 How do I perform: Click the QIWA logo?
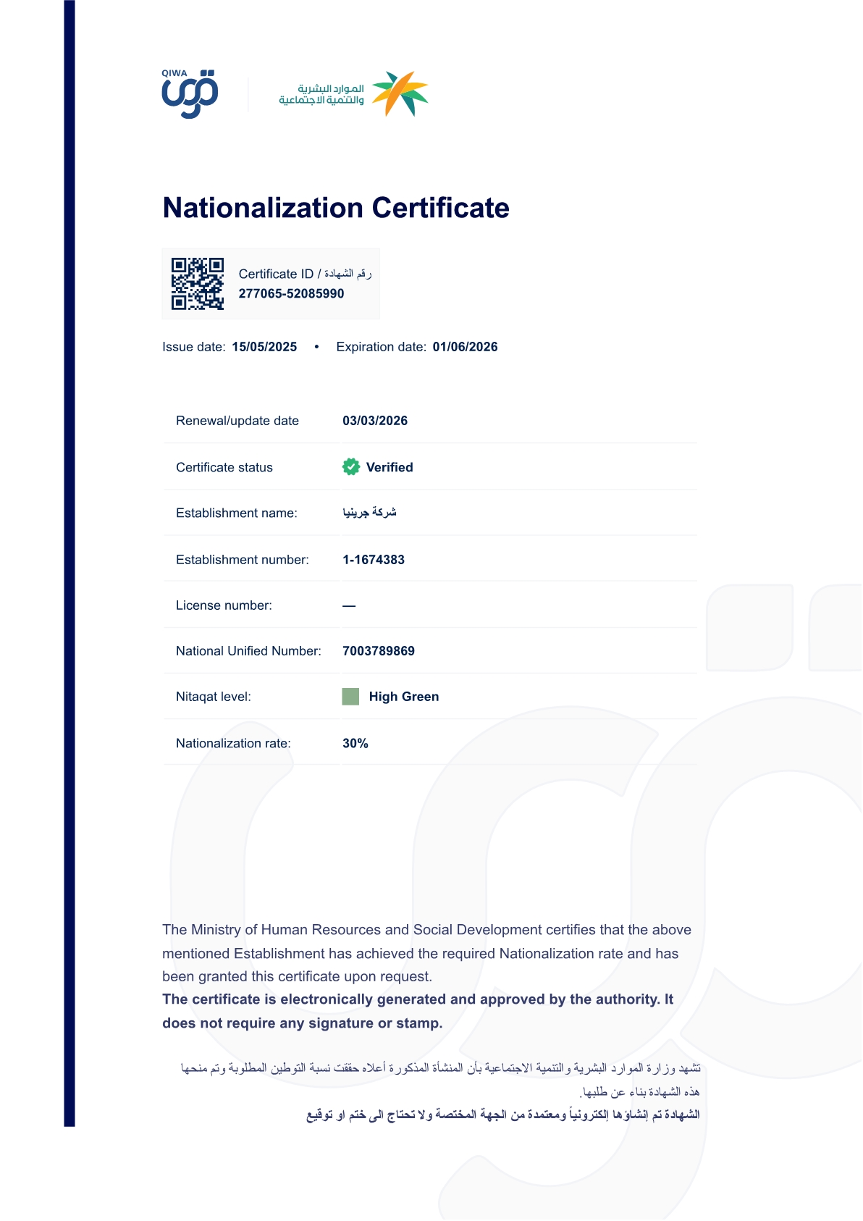(190, 94)
